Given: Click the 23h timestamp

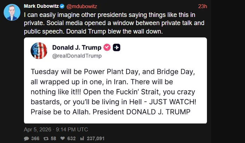Looking at the screenshot, I should click(203, 6).
